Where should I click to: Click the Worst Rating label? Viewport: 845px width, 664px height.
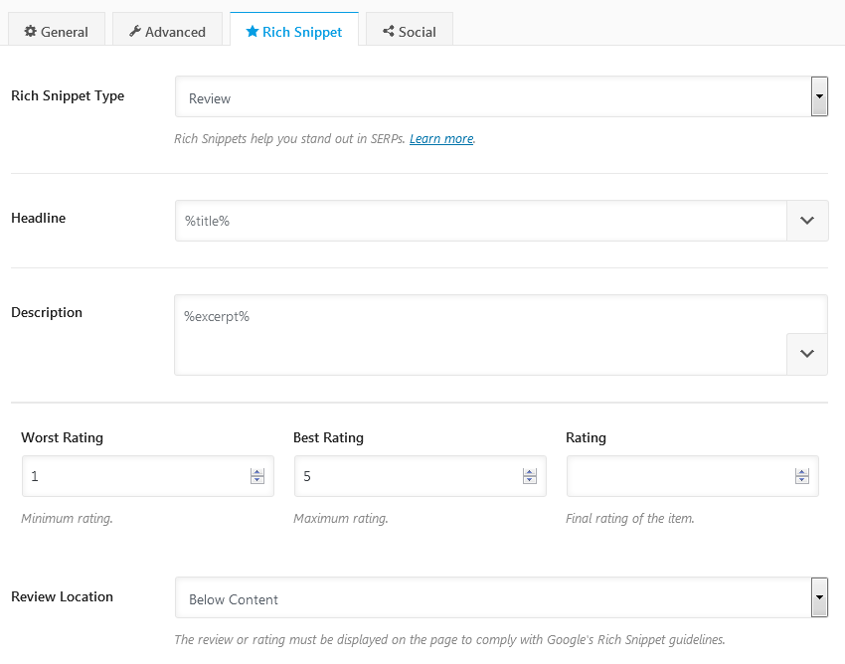click(x=62, y=437)
